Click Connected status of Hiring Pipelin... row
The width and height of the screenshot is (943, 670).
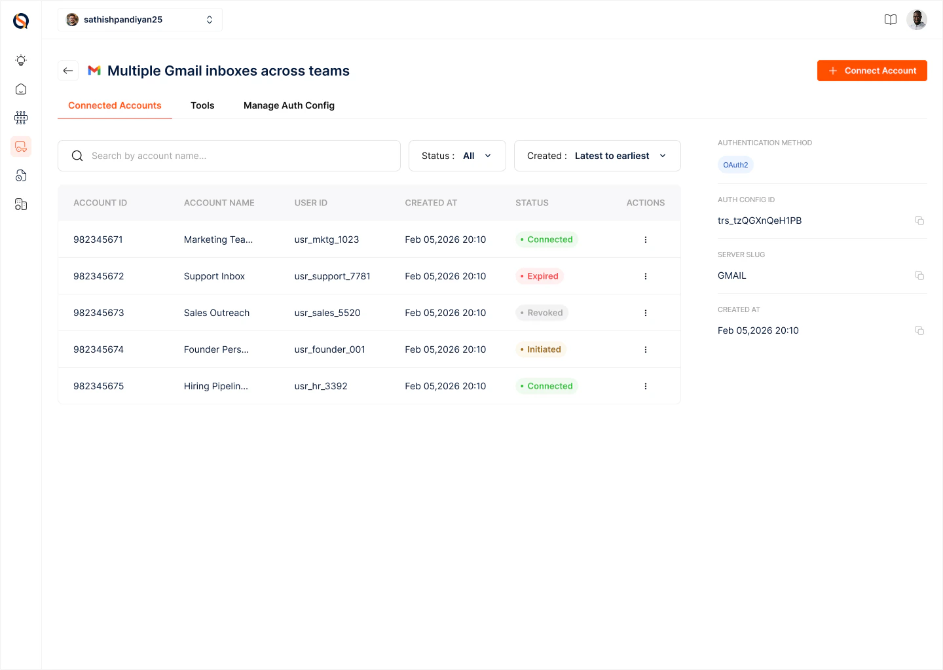[547, 386]
